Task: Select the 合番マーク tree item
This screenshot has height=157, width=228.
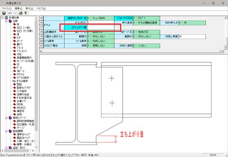Action: [x=22, y=101]
